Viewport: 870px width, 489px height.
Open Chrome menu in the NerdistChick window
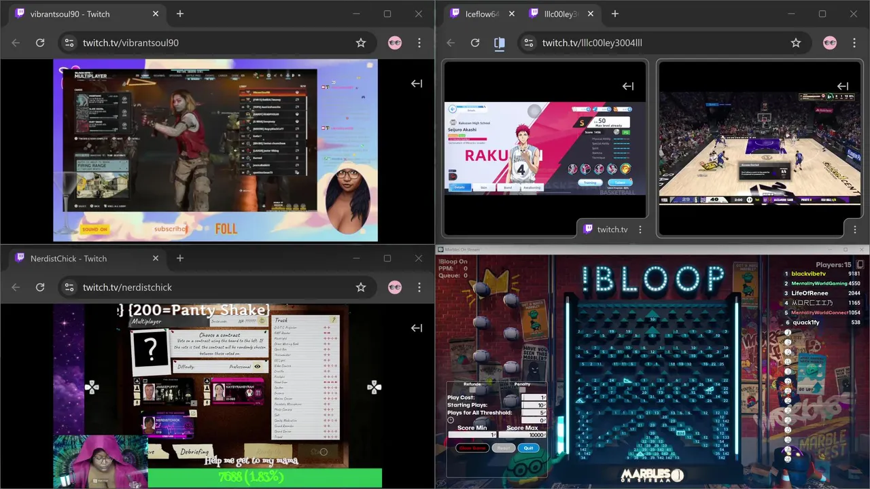coord(419,287)
